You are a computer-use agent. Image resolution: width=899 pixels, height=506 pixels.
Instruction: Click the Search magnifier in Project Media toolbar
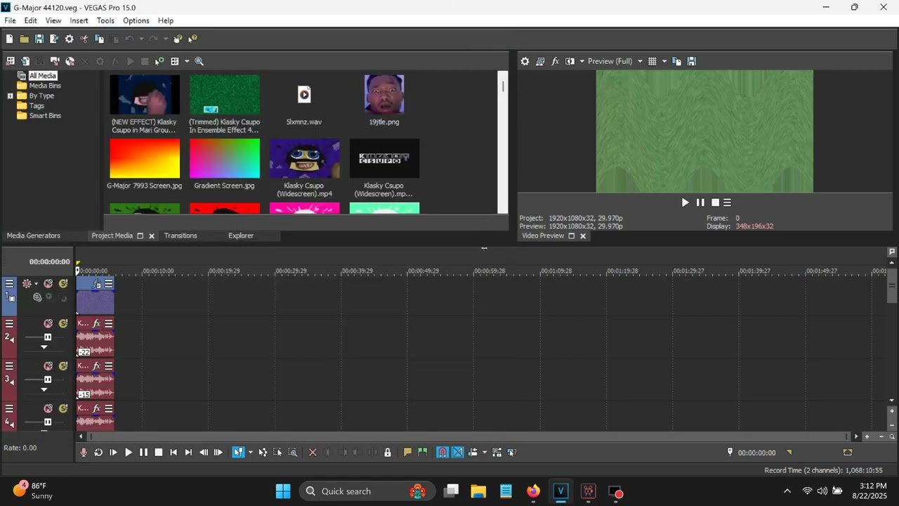[x=199, y=61]
